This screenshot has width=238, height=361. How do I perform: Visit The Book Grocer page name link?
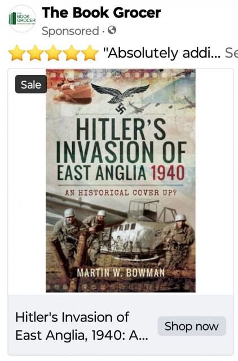tap(102, 12)
